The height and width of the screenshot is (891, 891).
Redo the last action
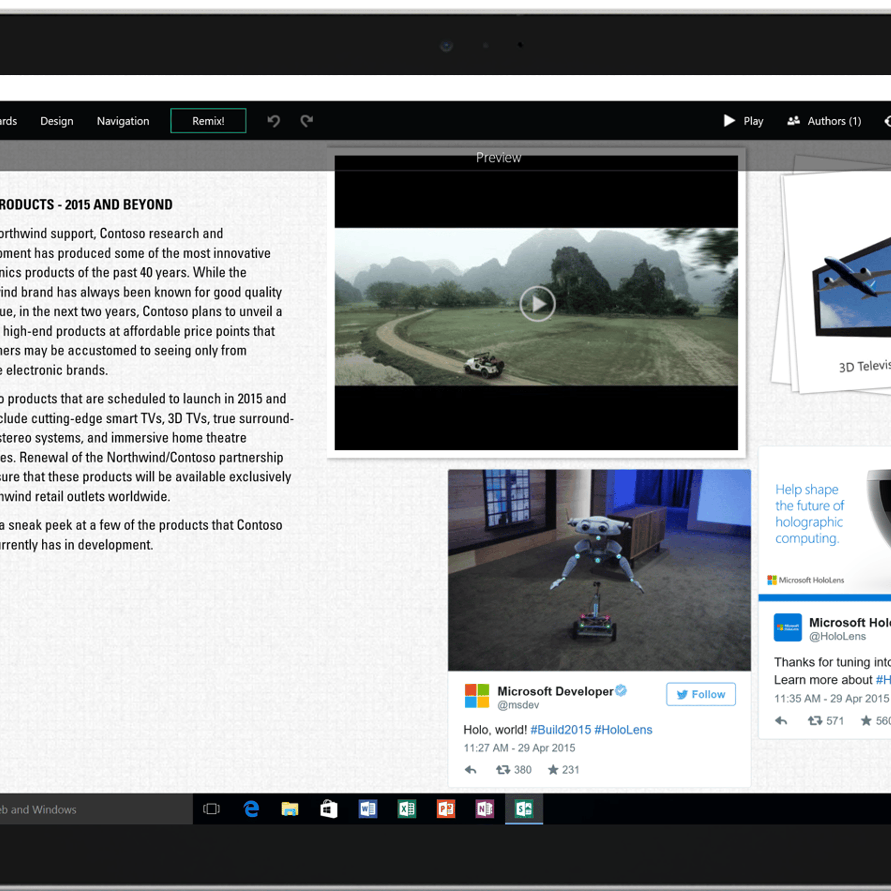tap(307, 121)
